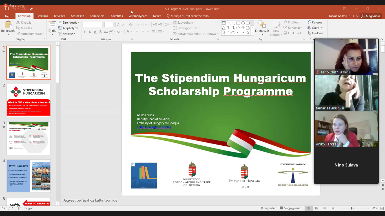Switch to the Diavetítés tab
385x216 pixels.
tap(116, 16)
